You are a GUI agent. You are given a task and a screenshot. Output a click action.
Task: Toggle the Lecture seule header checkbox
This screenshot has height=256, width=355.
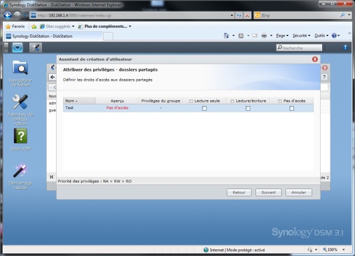pyautogui.click(x=191, y=101)
